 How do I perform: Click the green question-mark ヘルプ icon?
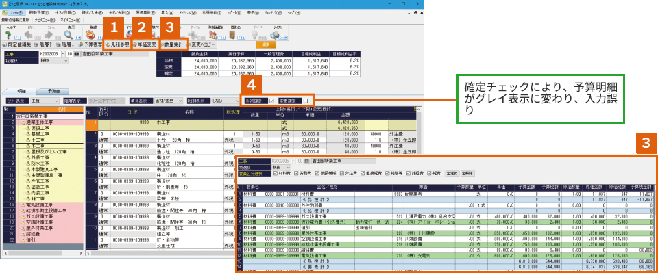8,34
